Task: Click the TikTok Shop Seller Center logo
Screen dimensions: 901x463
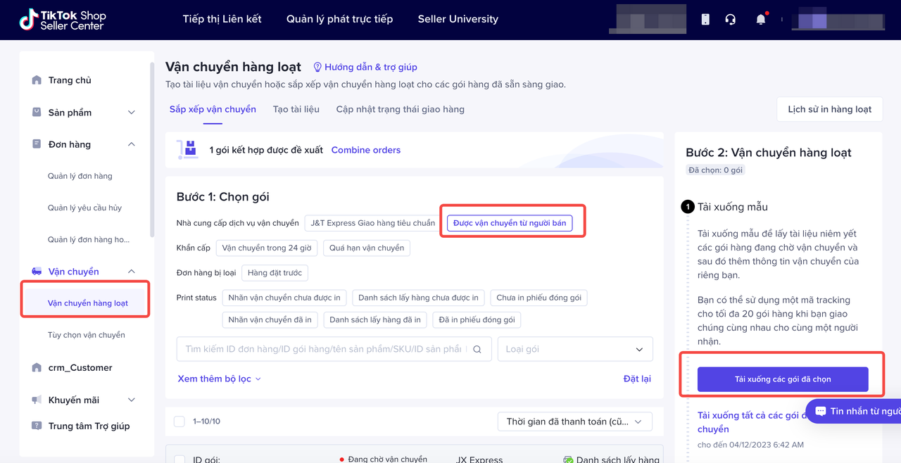Action: [61, 20]
